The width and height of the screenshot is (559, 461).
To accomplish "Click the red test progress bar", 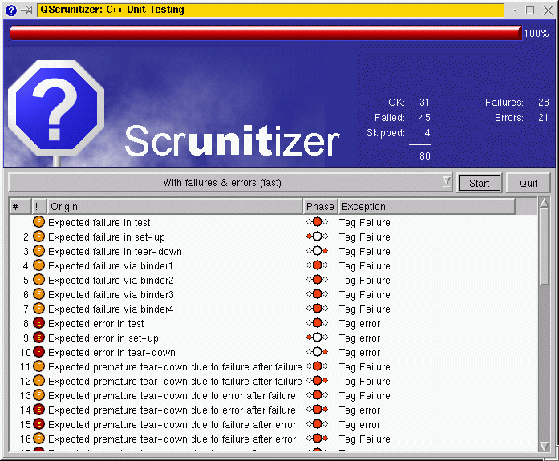I will 265,33.
